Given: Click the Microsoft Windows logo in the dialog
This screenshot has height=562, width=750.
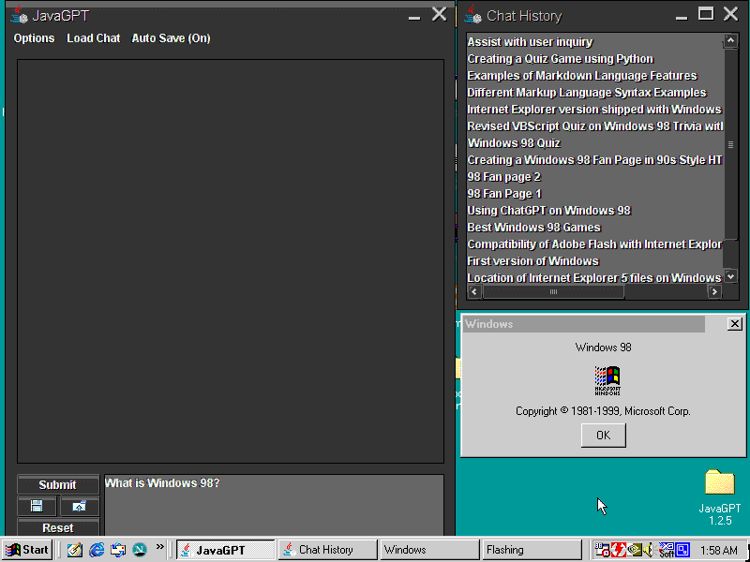Looking at the screenshot, I should (607, 380).
